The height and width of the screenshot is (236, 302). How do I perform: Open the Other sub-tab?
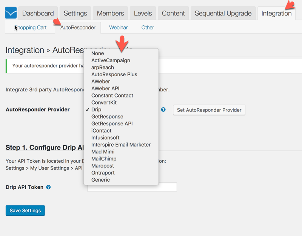coord(148,28)
